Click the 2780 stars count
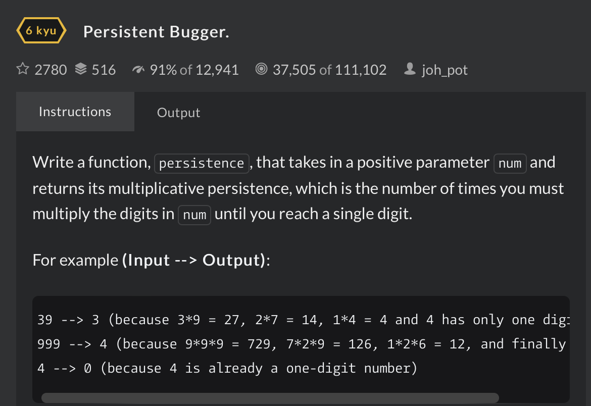The image size is (591, 406). tap(51, 70)
